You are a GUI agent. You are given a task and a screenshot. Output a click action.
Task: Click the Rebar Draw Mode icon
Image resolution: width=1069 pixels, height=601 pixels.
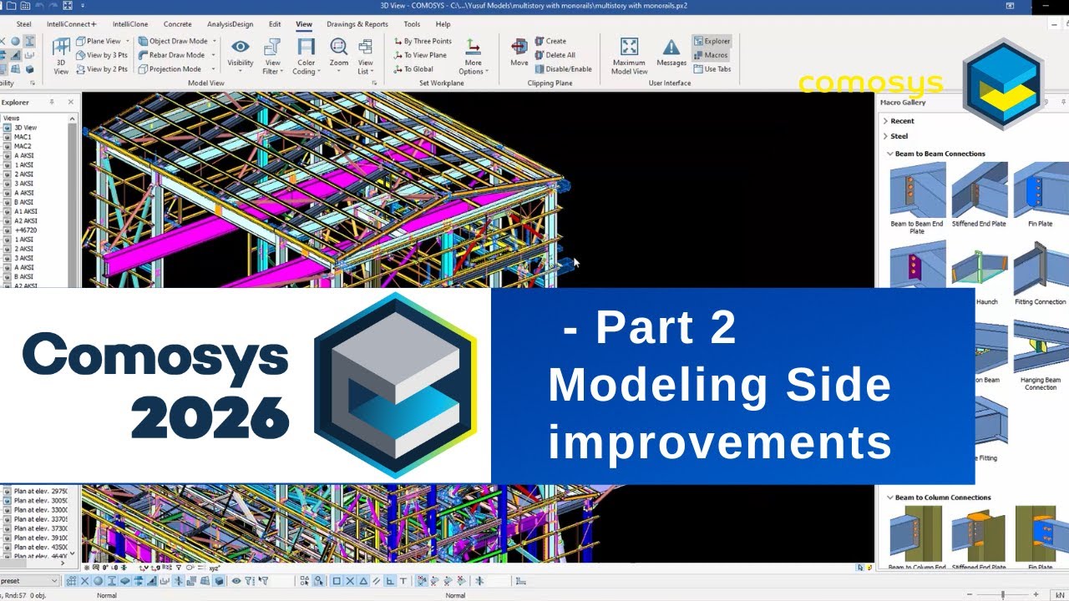pos(143,55)
